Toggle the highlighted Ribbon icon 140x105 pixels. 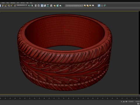click(x=42, y=6)
